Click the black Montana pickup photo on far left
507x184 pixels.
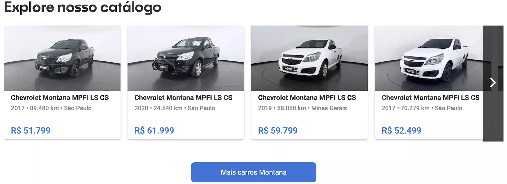(62, 58)
